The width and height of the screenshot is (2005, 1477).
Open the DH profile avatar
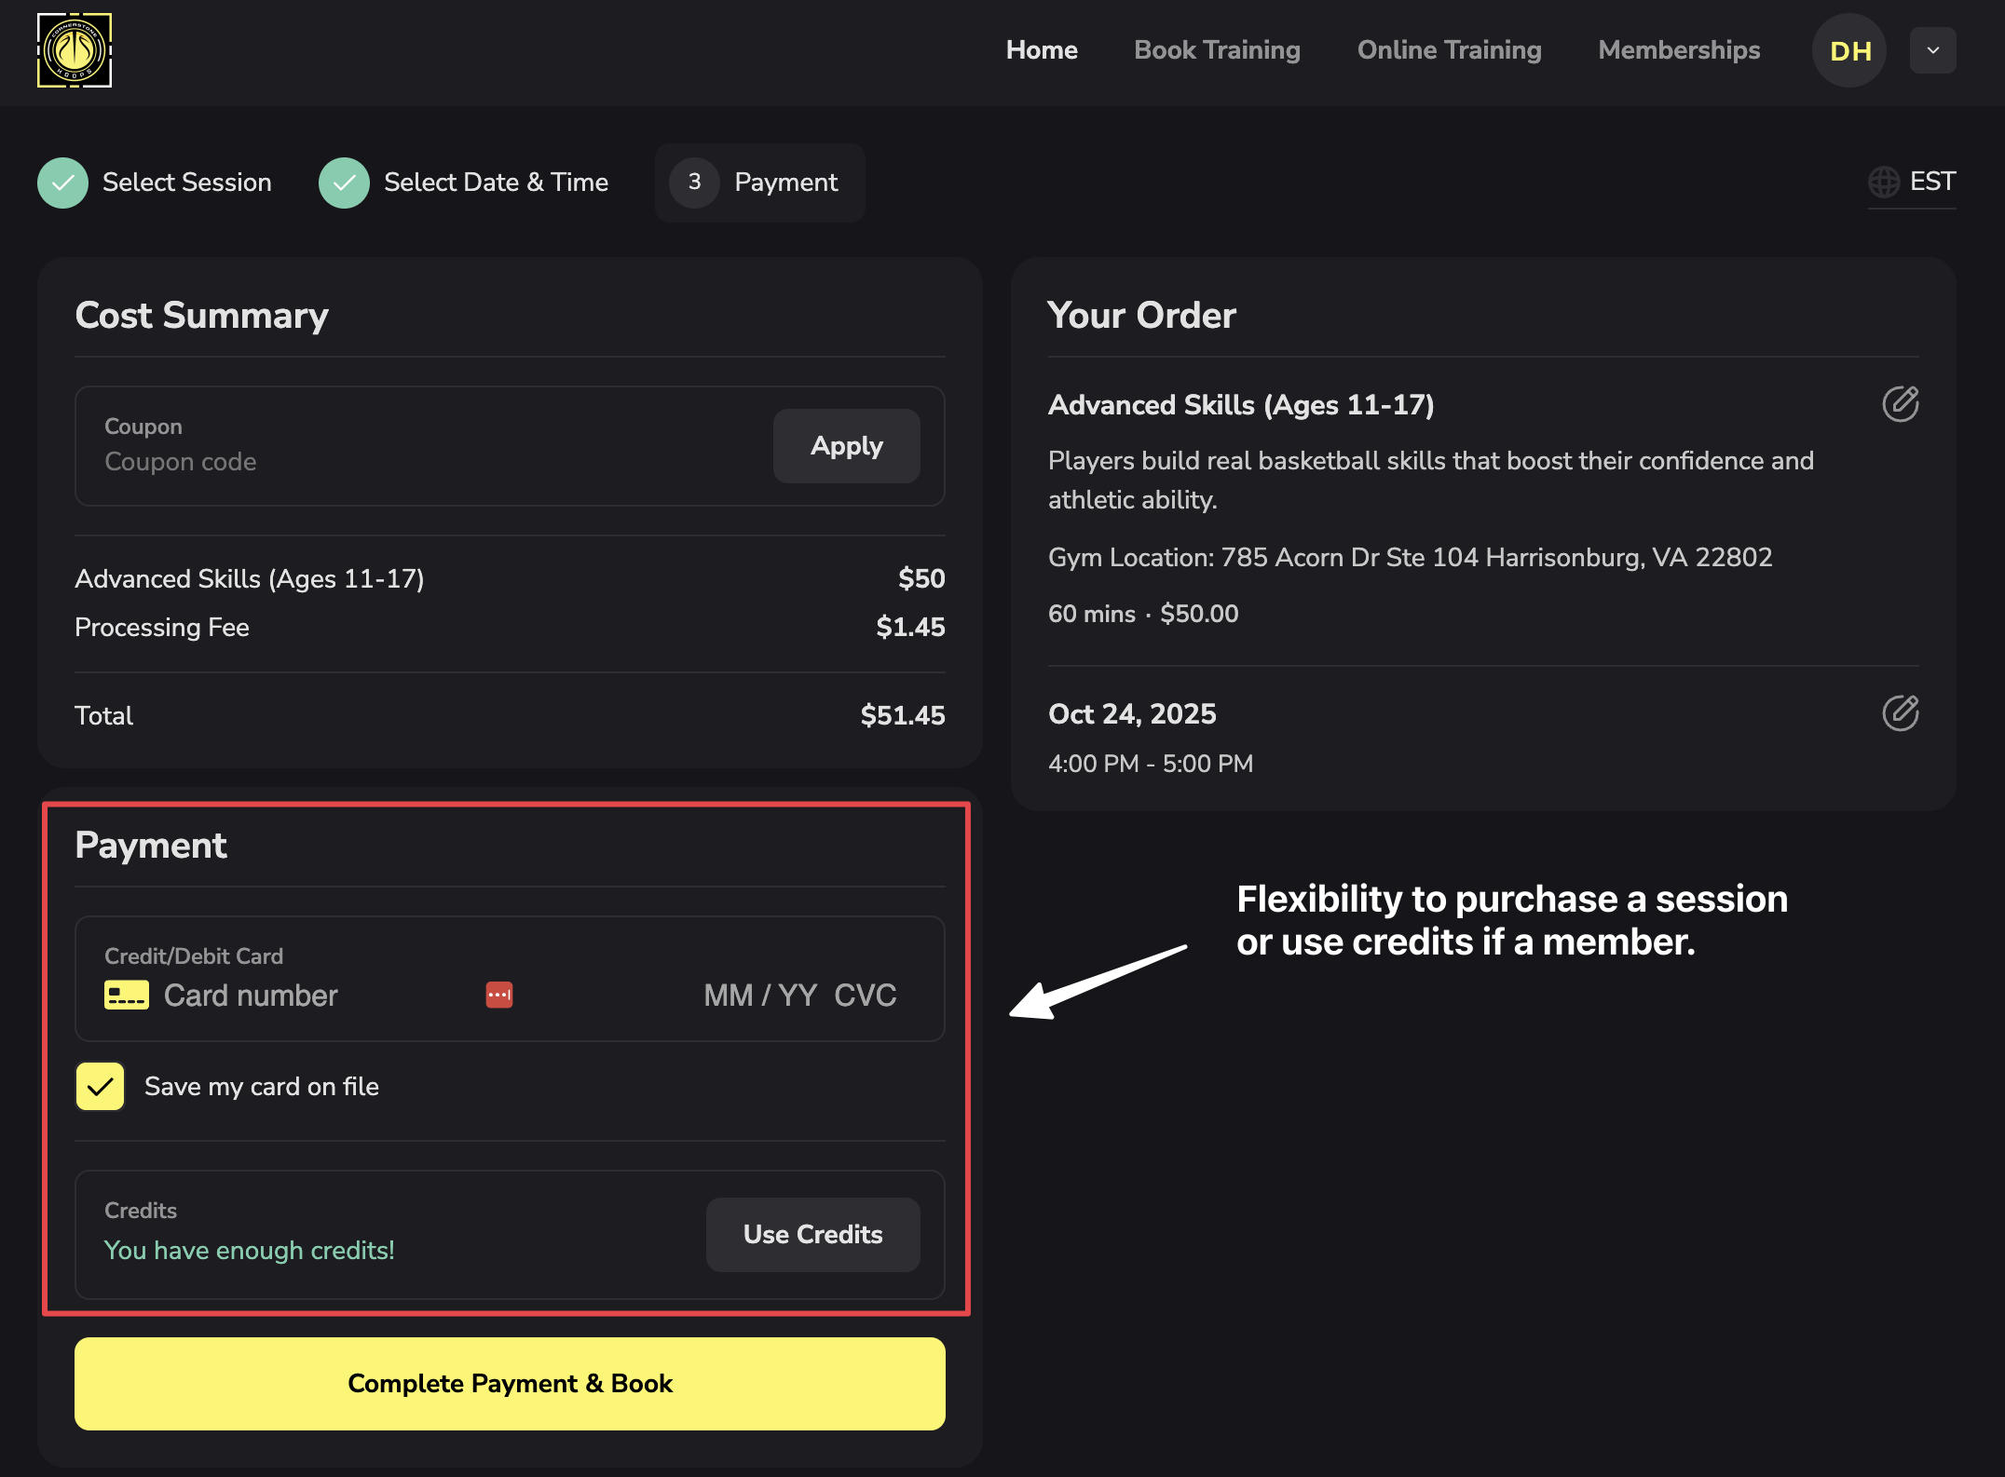pyautogui.click(x=1848, y=50)
